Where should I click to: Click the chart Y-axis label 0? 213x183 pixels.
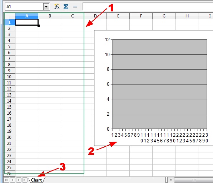click(108, 129)
